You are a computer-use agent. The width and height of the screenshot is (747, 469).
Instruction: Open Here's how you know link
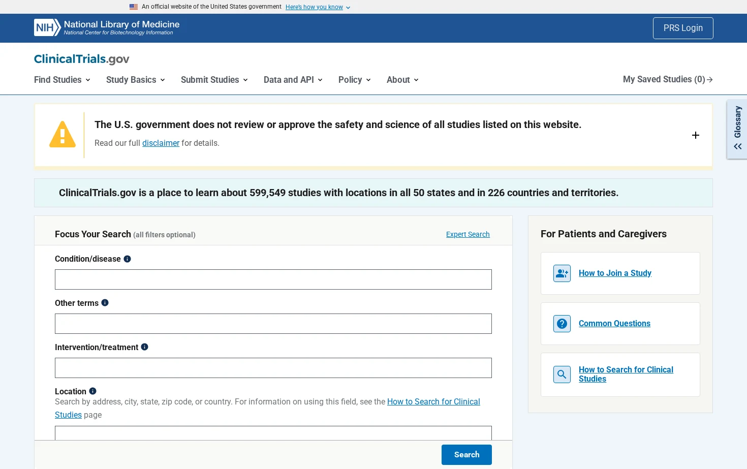click(314, 7)
